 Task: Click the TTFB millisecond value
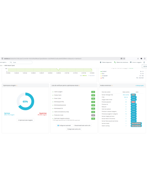[x=126, y=97]
